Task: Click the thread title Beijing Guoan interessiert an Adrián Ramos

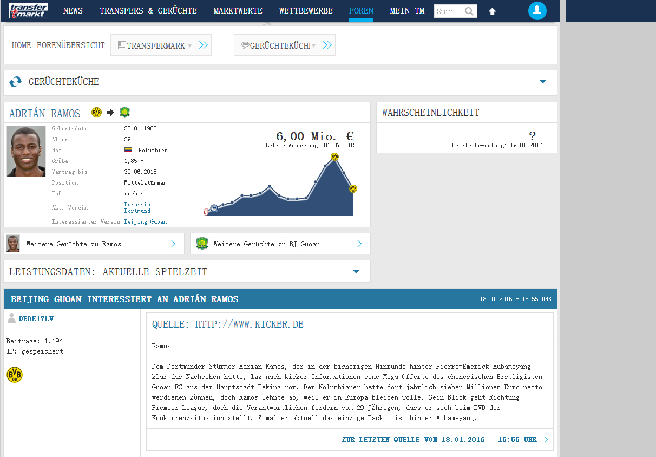Action: [124, 299]
